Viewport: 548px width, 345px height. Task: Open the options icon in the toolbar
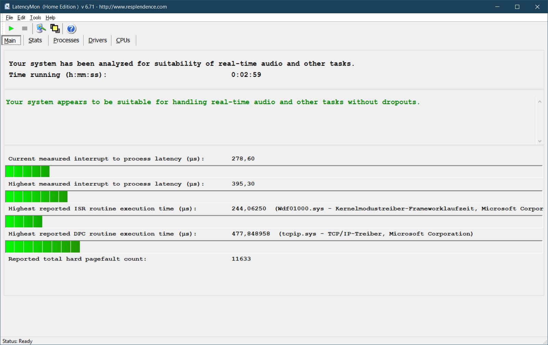pyautogui.click(x=41, y=29)
